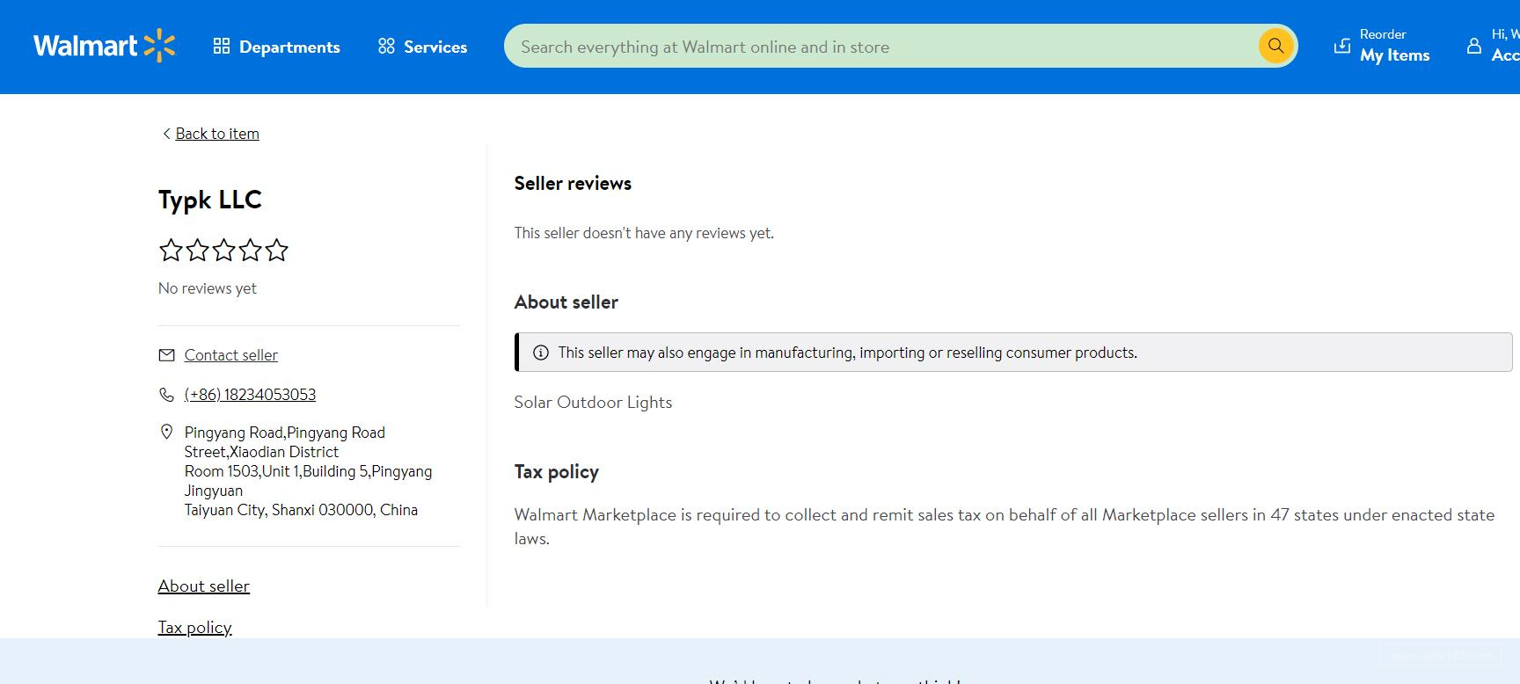Click the account person icon
Image resolution: width=1520 pixels, height=684 pixels.
click(1474, 46)
